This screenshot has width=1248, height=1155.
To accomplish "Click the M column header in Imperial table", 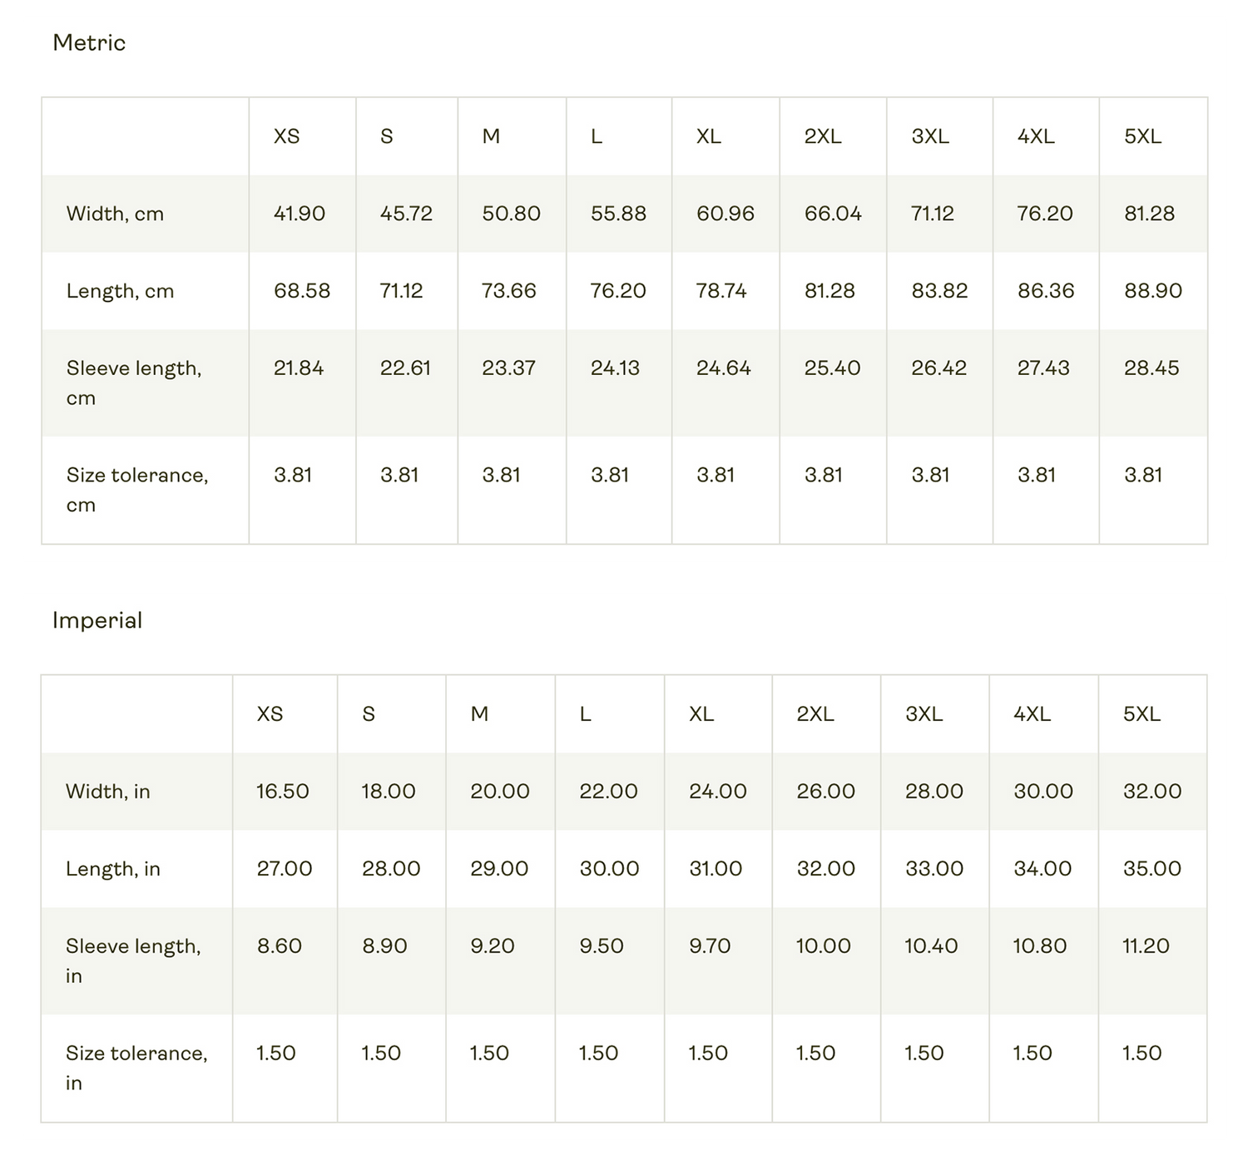I will pos(479,714).
